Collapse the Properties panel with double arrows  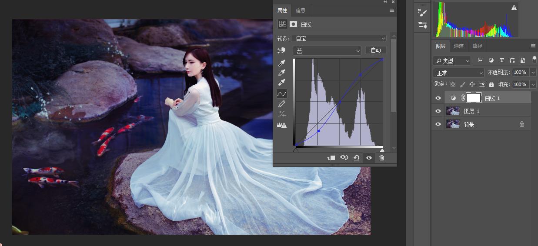pos(385,2)
